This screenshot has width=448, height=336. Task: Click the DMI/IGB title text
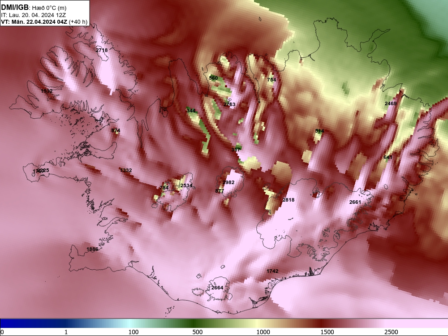click(x=15, y=8)
